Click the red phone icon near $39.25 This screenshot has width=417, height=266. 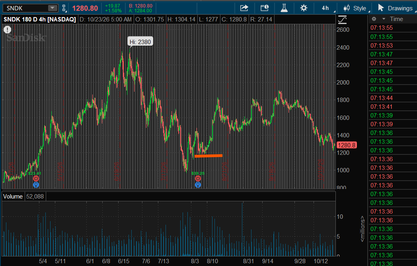(198, 179)
